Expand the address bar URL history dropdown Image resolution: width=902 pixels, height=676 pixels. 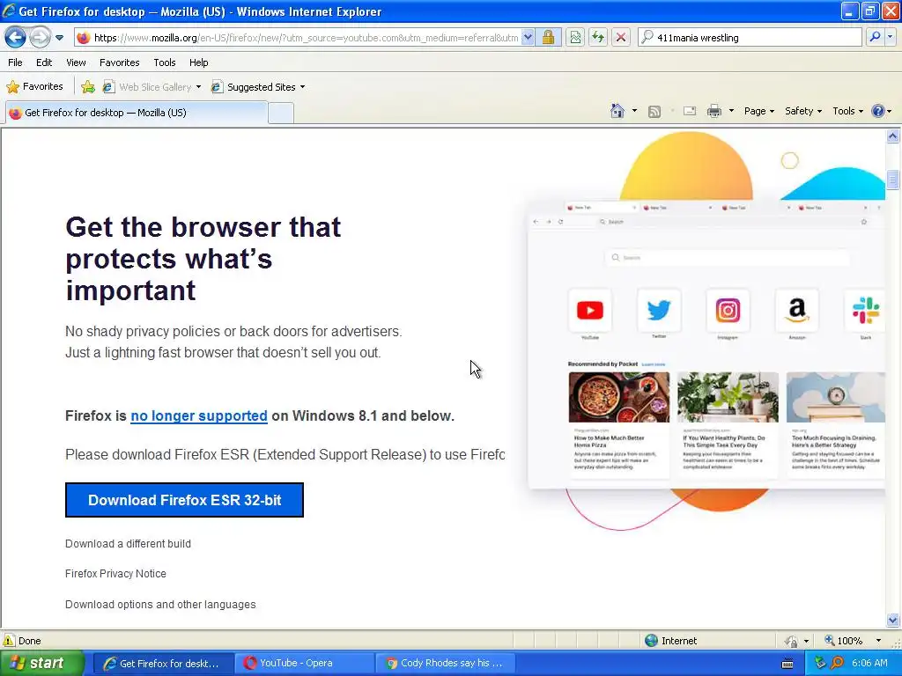point(528,38)
